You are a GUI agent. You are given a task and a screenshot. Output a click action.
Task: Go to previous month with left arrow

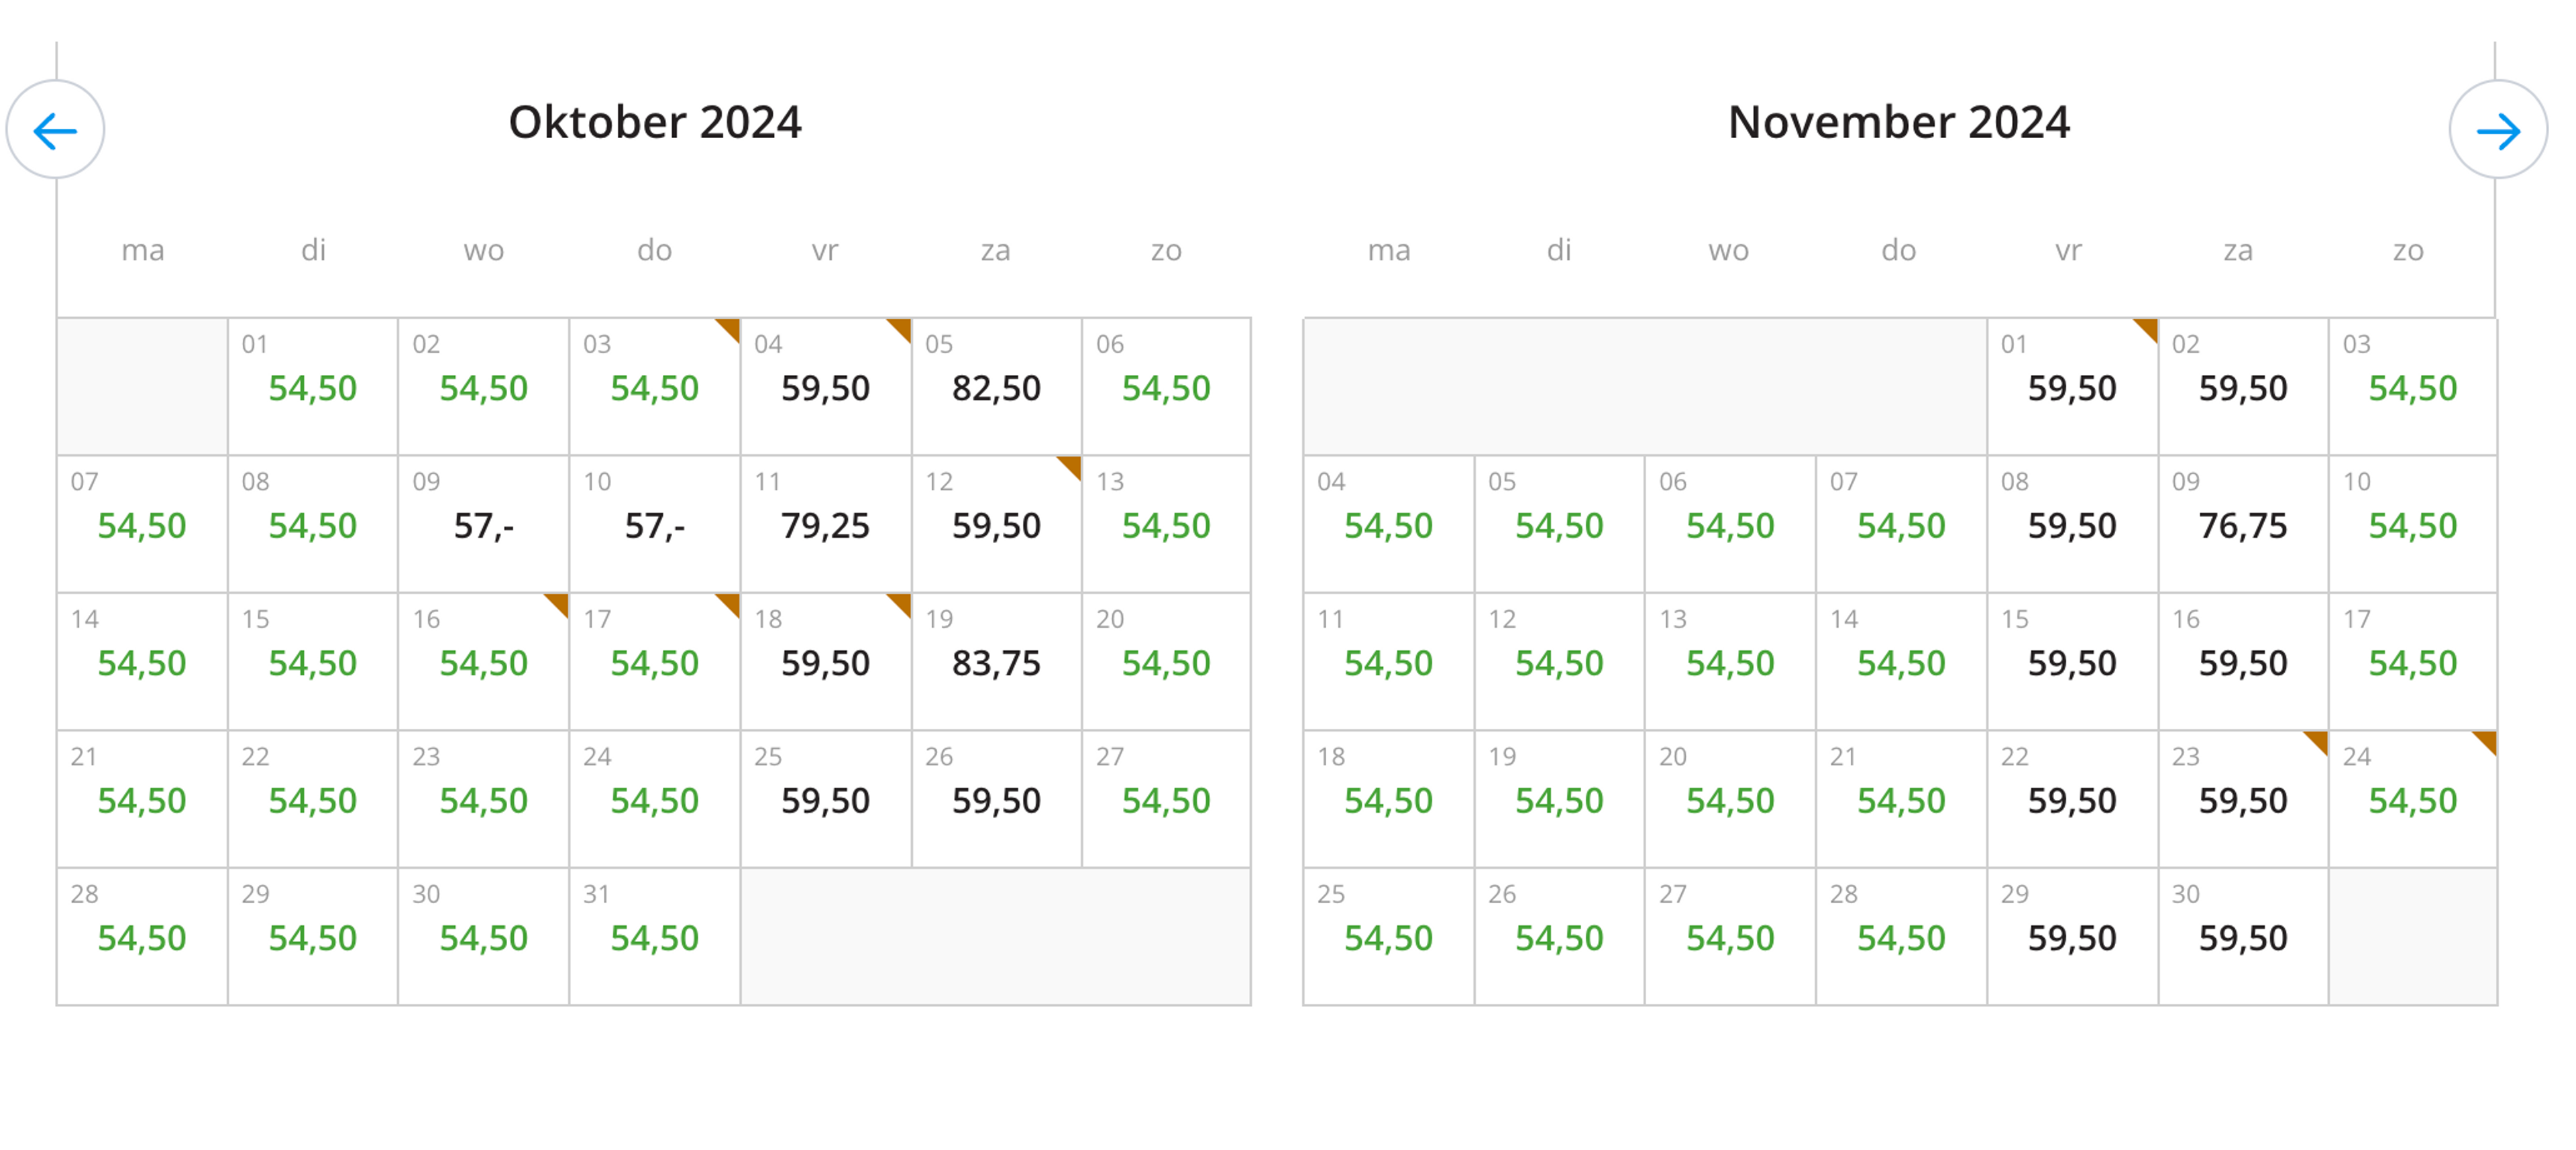[55, 130]
